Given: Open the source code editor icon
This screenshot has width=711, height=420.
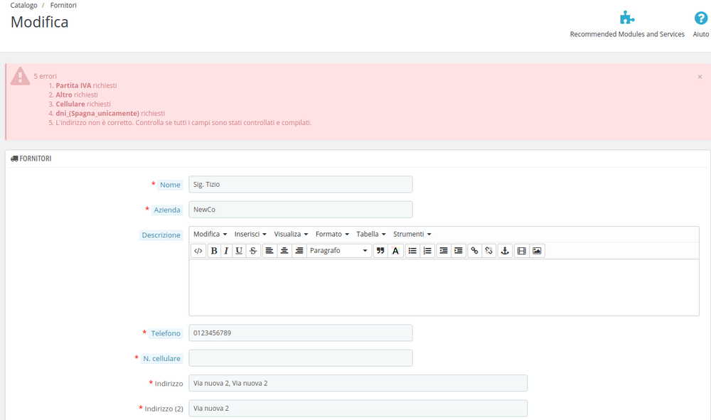Looking at the screenshot, I should [198, 251].
